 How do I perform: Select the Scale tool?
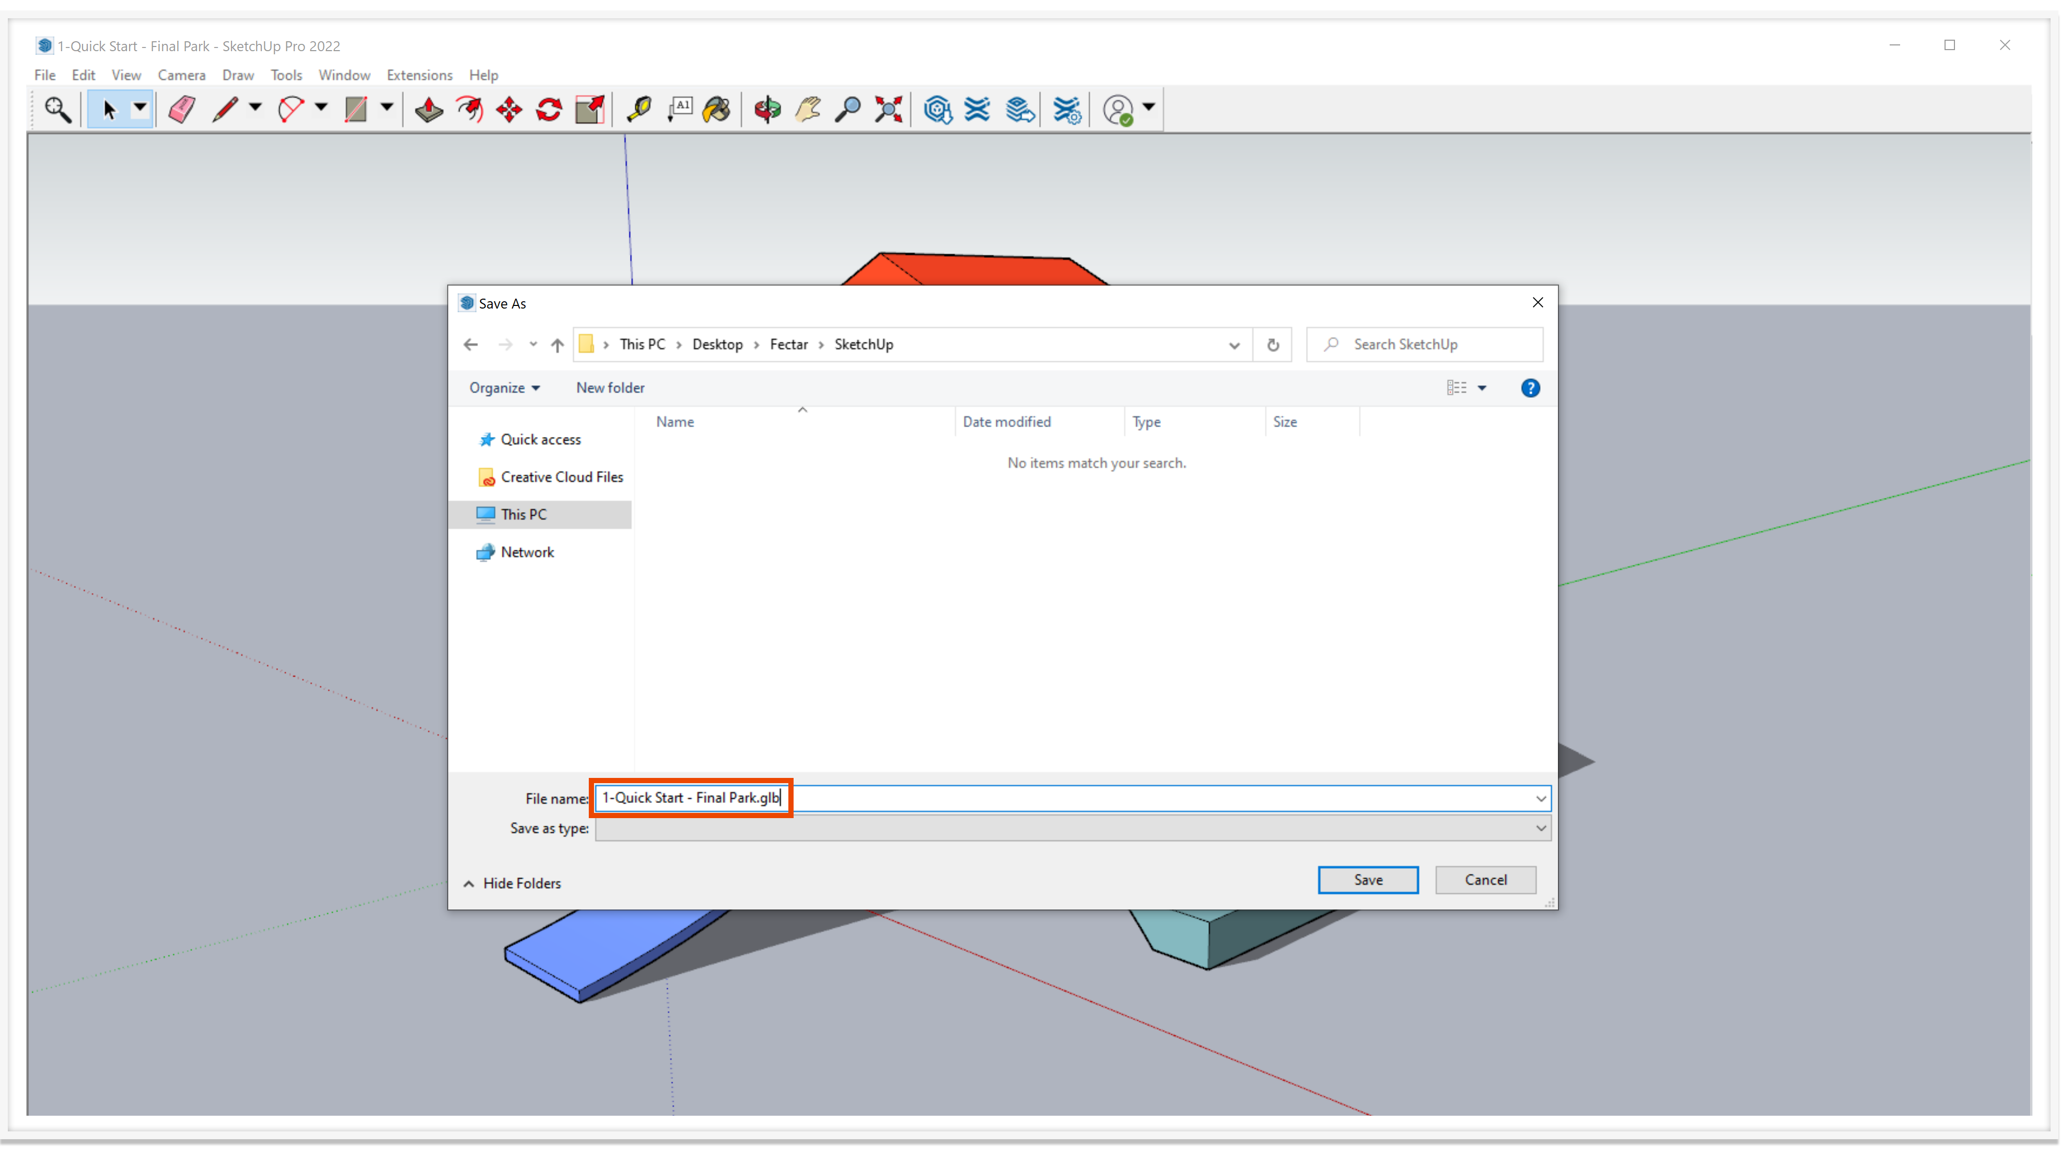[x=590, y=109]
